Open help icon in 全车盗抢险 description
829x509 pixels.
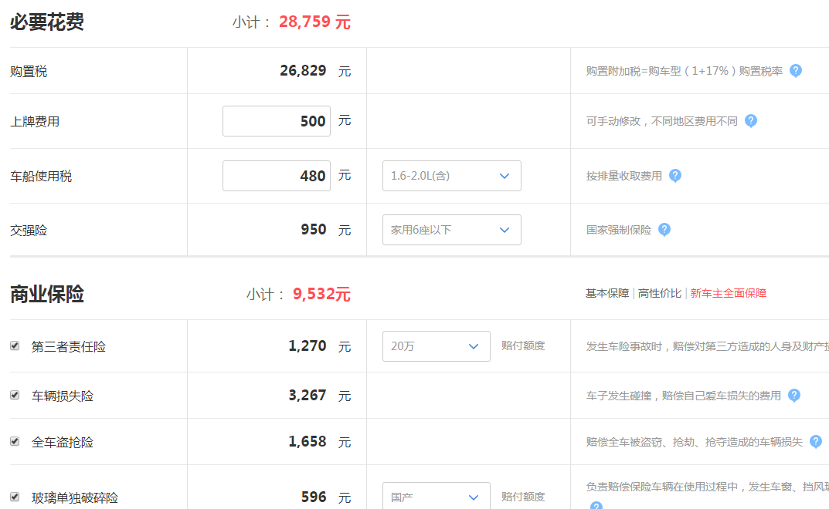(x=816, y=442)
